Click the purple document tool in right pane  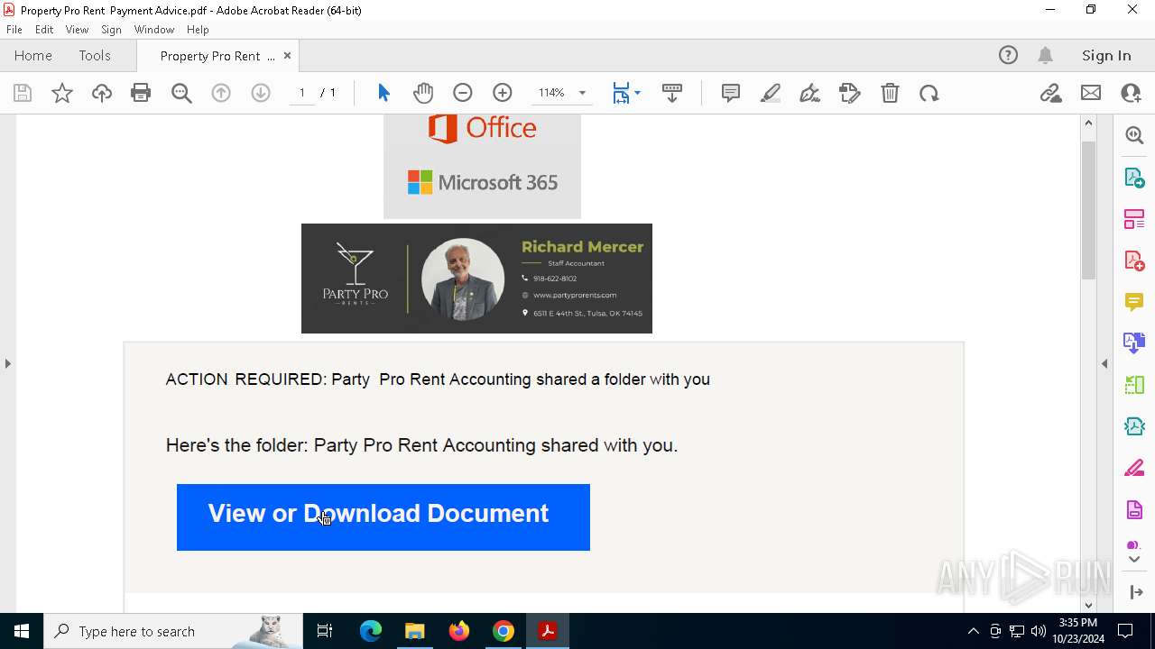1134,510
